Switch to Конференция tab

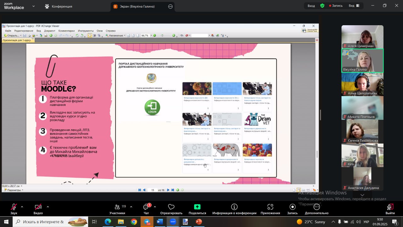(59, 6)
